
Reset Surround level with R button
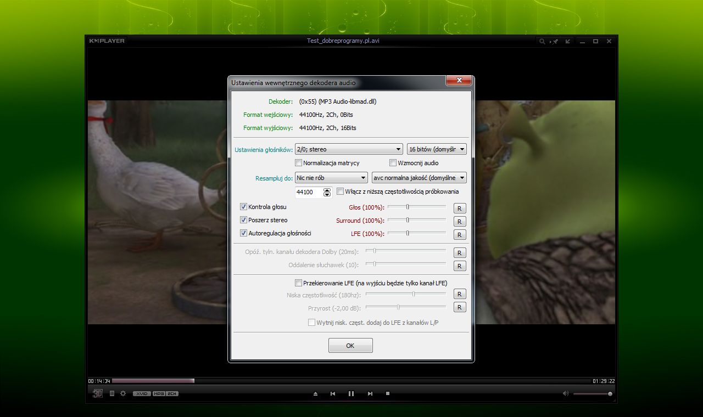[x=460, y=222]
